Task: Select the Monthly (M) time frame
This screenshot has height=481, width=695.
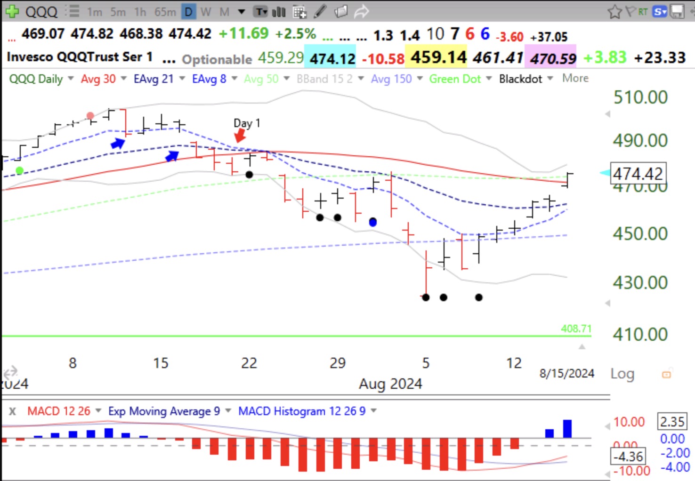Action: pyautogui.click(x=225, y=12)
